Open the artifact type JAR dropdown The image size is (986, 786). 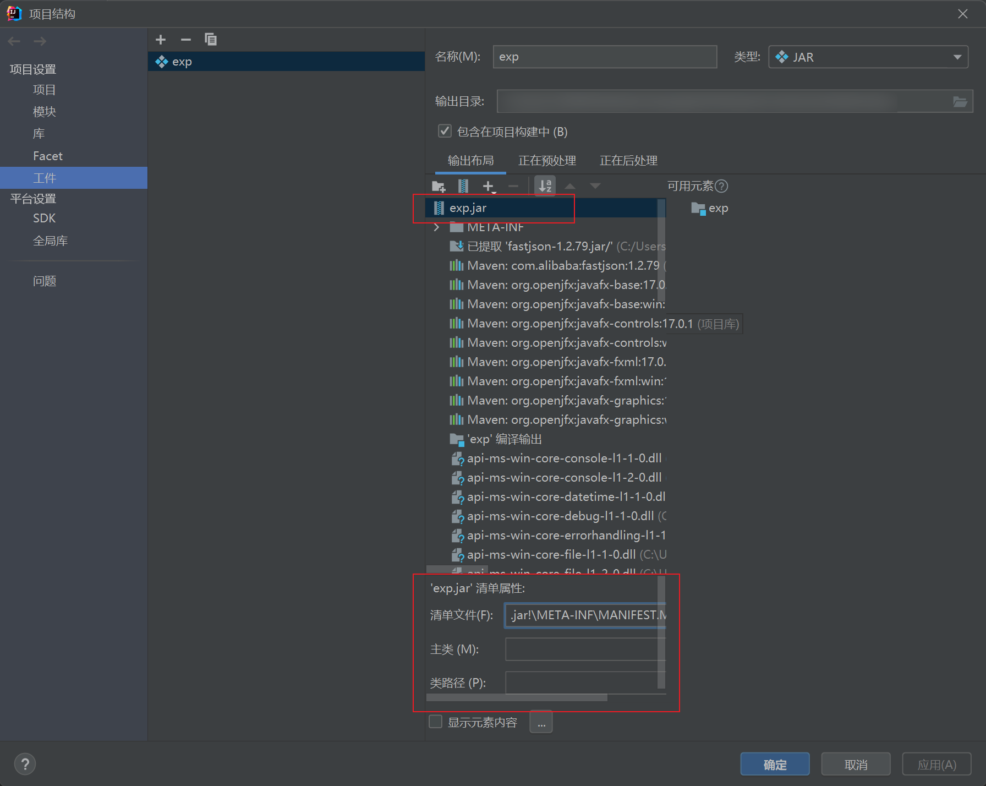pos(868,57)
